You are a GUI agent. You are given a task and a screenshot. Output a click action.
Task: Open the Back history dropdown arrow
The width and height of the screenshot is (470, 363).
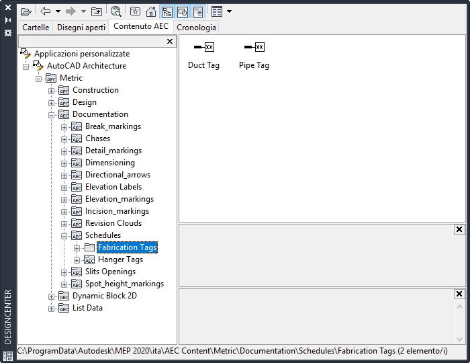[x=58, y=11]
